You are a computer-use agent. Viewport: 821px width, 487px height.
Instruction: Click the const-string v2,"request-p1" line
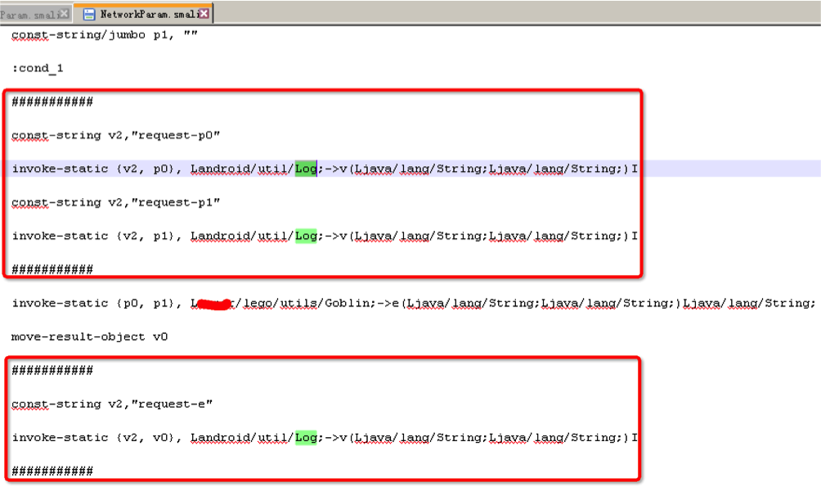116,202
